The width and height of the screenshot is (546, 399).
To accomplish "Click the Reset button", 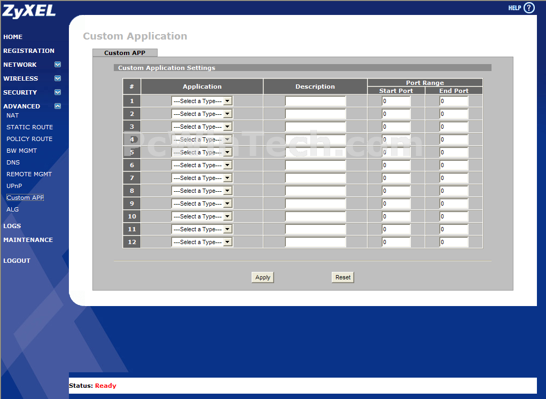I will (x=342, y=277).
